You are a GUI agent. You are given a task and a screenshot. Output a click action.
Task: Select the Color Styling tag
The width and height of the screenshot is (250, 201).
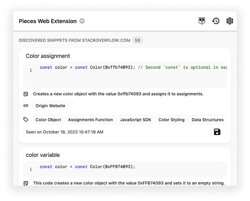(172, 120)
